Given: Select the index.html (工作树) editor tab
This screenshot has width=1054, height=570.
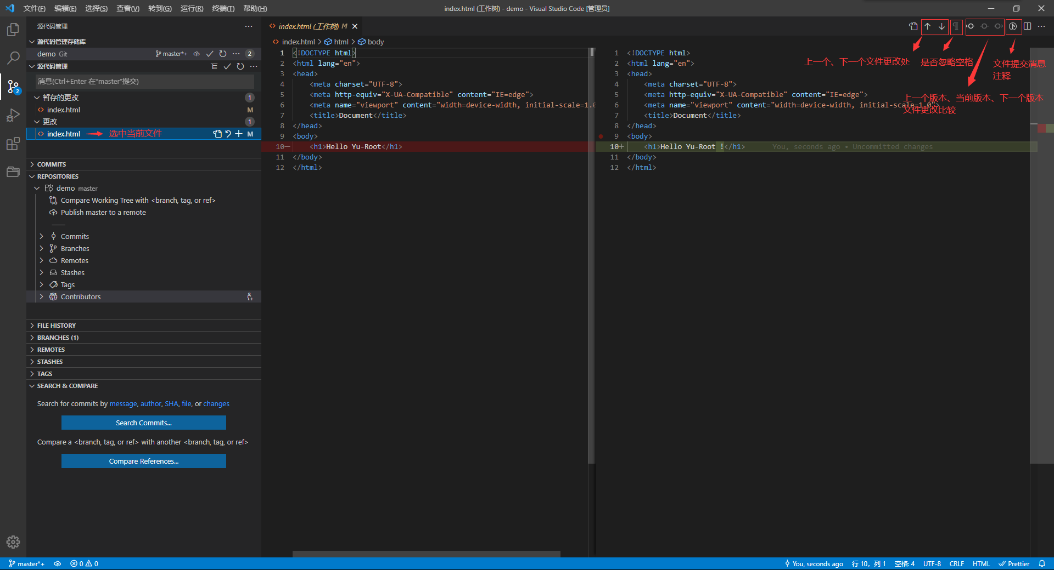Looking at the screenshot, I should coord(312,26).
